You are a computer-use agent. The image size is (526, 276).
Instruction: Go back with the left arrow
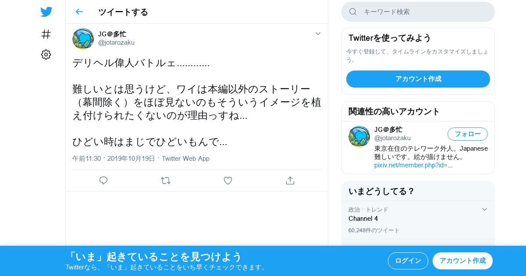[x=79, y=12]
